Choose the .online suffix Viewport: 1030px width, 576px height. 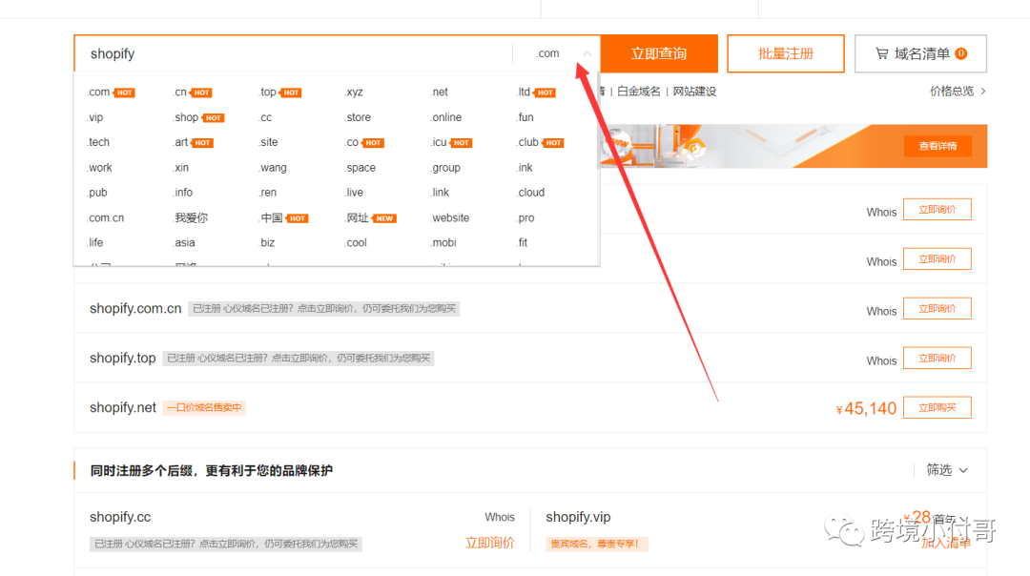tap(446, 117)
